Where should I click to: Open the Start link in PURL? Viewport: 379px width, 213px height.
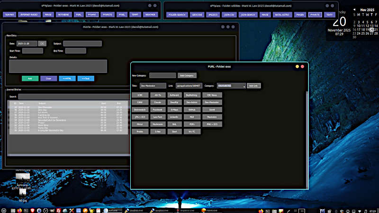point(174,132)
